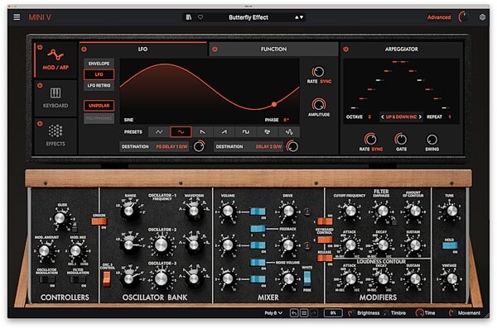Viewport: 497px width, 328px height.
Task: Open the MOD / ARP side panel
Action: (55, 60)
